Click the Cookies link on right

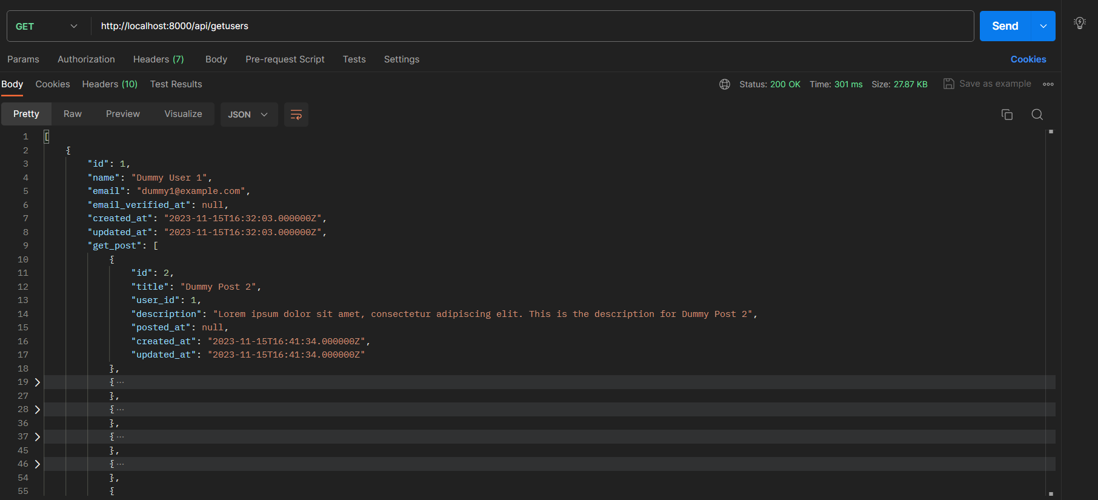click(1028, 59)
